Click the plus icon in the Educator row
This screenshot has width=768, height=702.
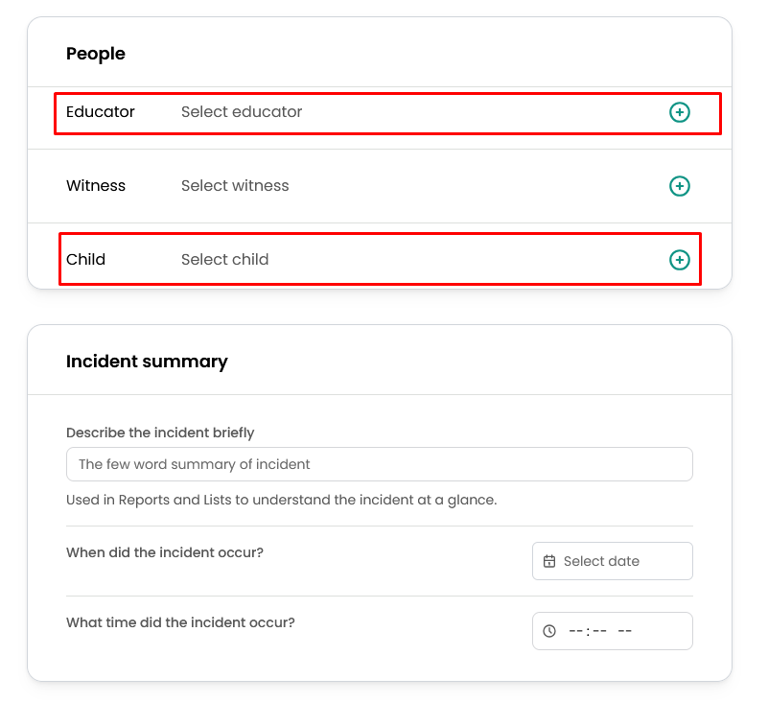pos(679,112)
